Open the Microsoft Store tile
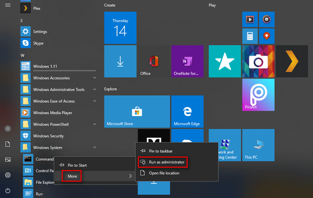This screenshot has height=198, width=313. coord(137,111)
